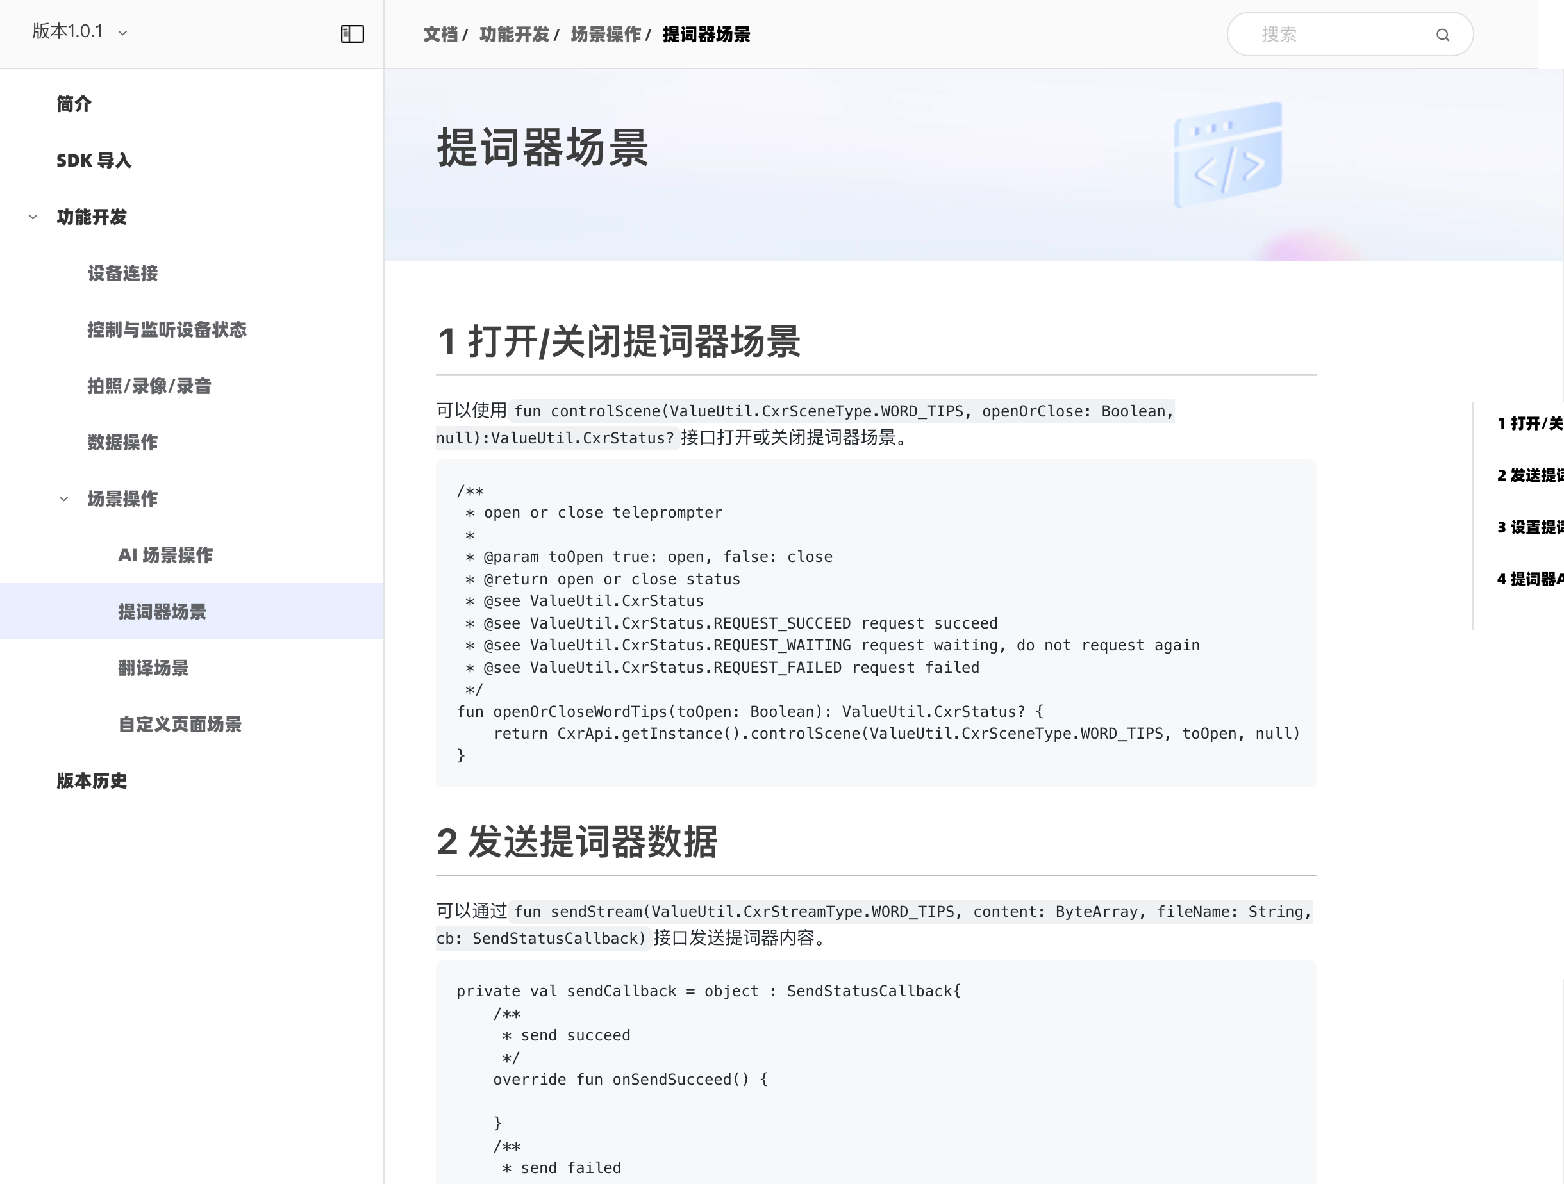The height and width of the screenshot is (1184, 1564).
Task: Jump to section 2 发送提词 in outline
Action: (1529, 475)
